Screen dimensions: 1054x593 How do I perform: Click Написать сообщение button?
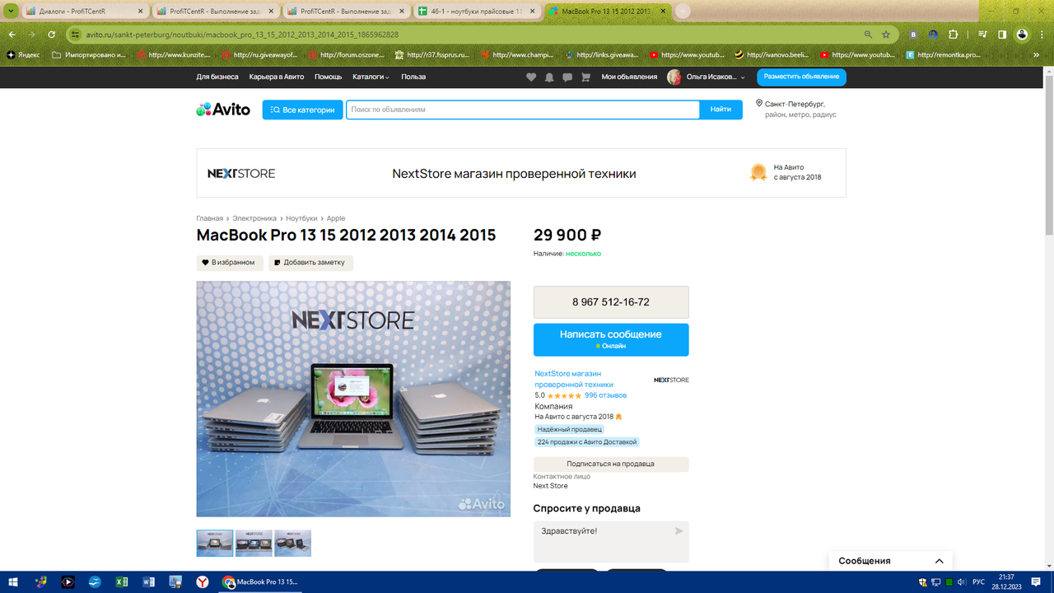coord(611,339)
